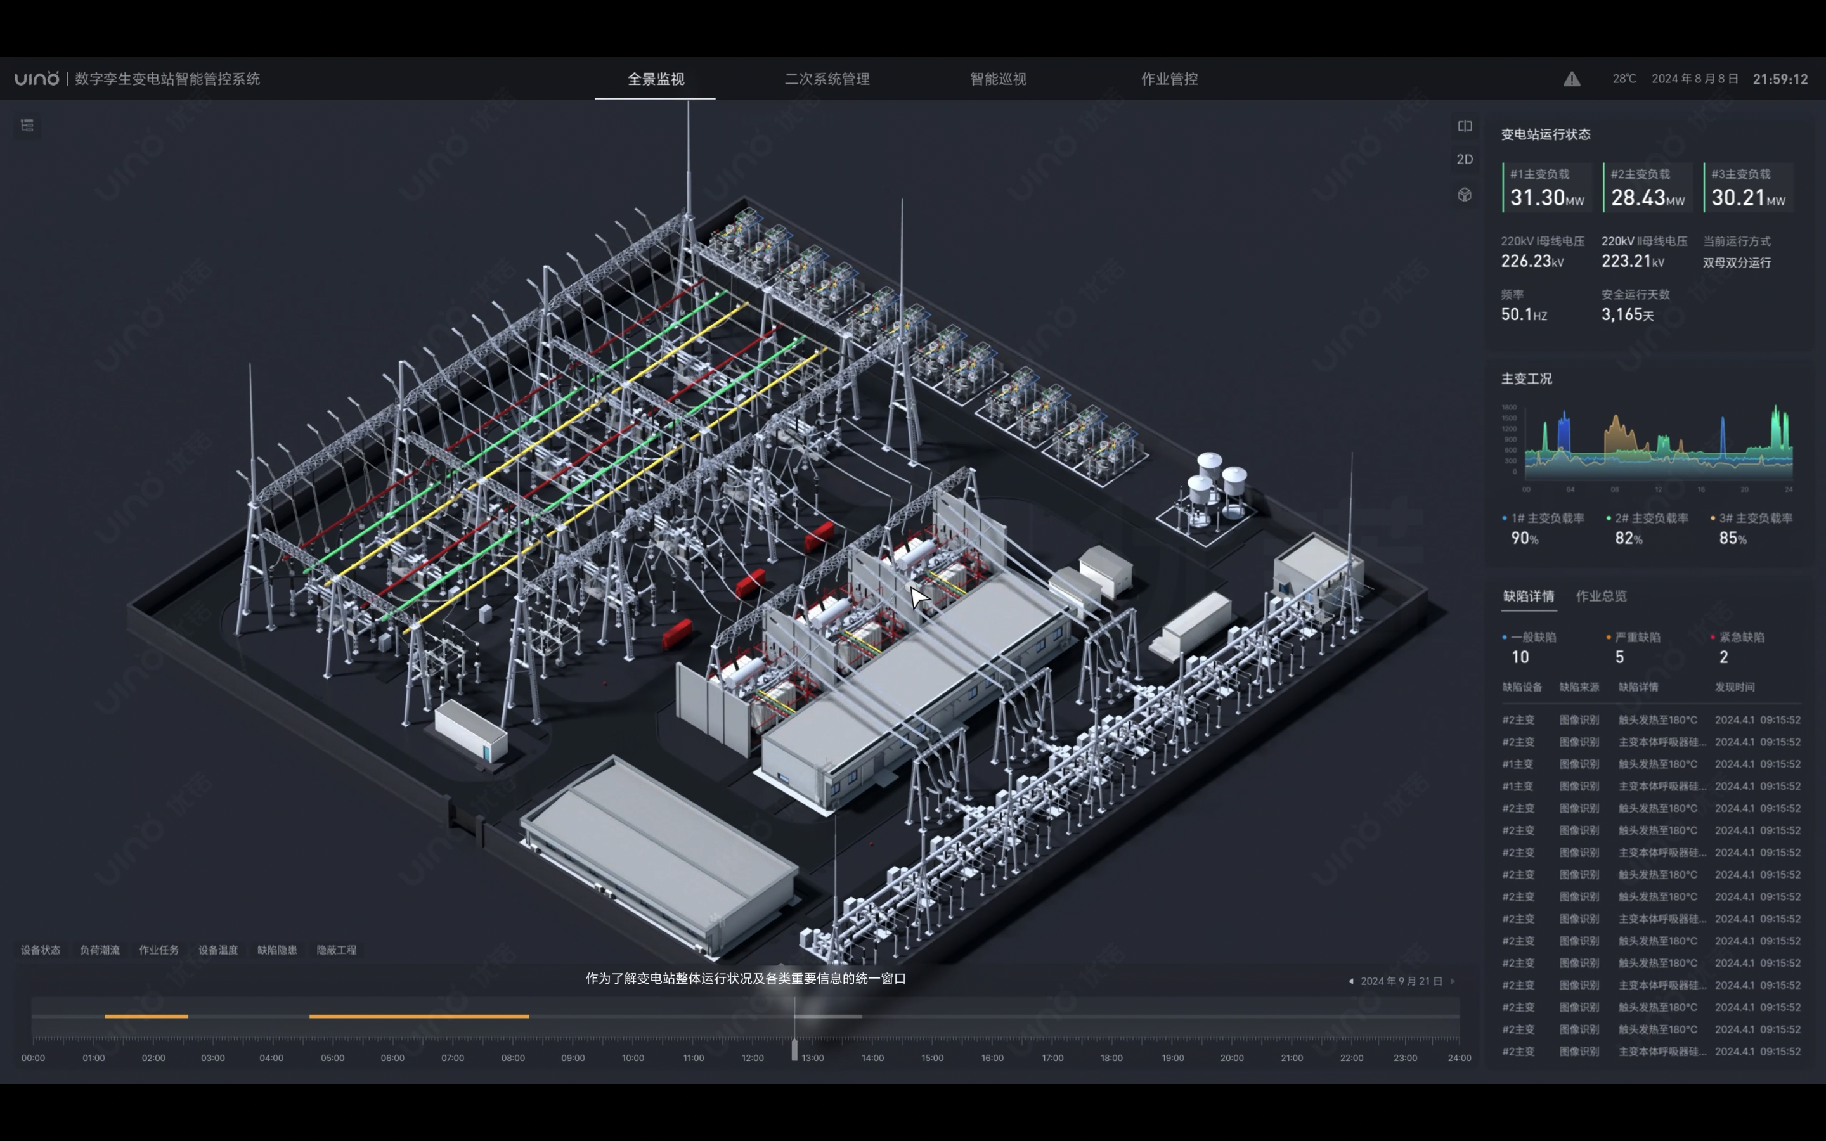Open the 智能巡视 tab
Viewport: 1826px width, 1141px height.
tap(998, 79)
